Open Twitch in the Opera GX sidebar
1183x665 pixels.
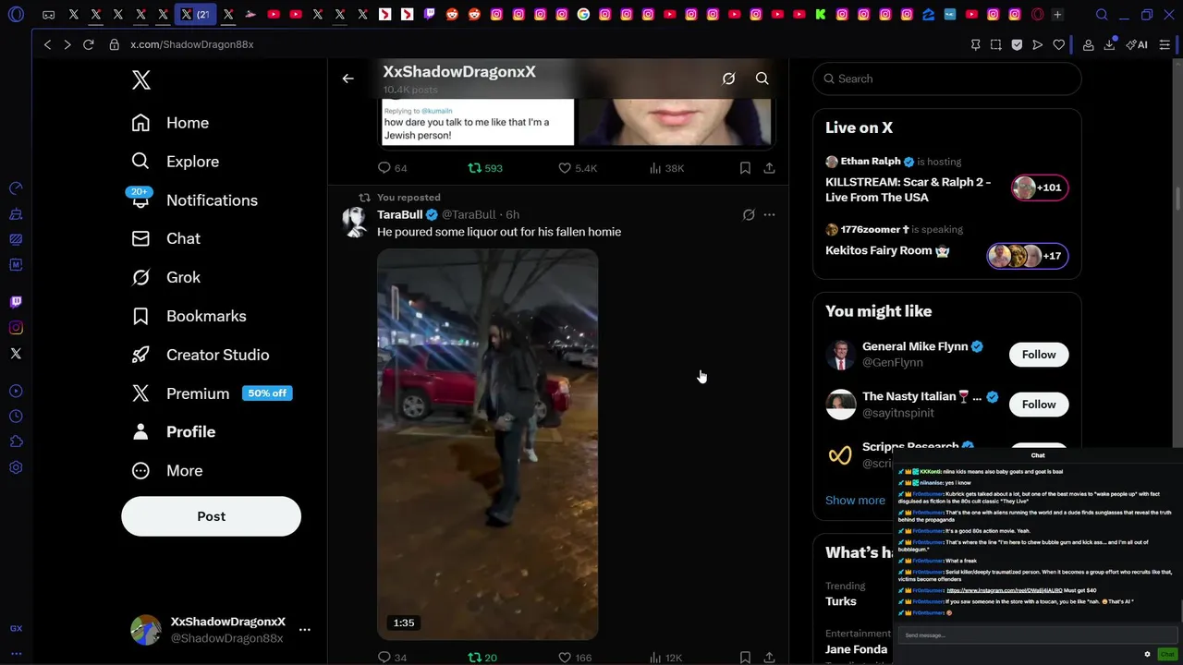point(16,302)
